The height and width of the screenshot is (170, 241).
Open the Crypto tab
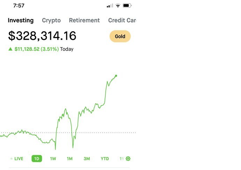click(x=51, y=21)
